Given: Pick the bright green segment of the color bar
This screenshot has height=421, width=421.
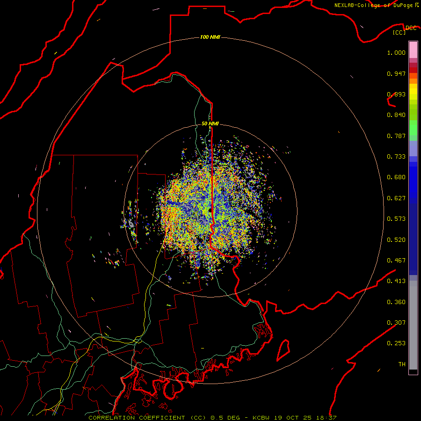Looking at the screenshot, I should tap(413, 128).
